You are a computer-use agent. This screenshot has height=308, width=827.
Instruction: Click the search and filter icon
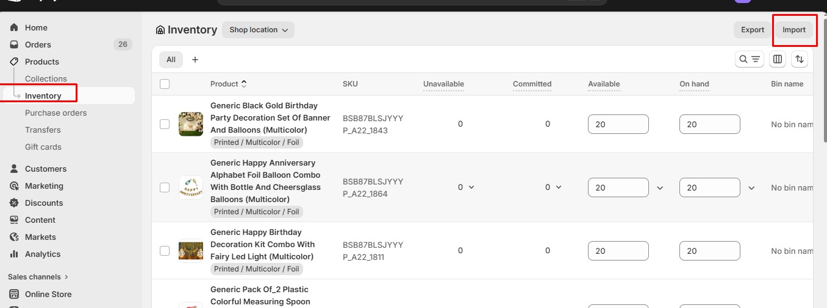click(749, 59)
